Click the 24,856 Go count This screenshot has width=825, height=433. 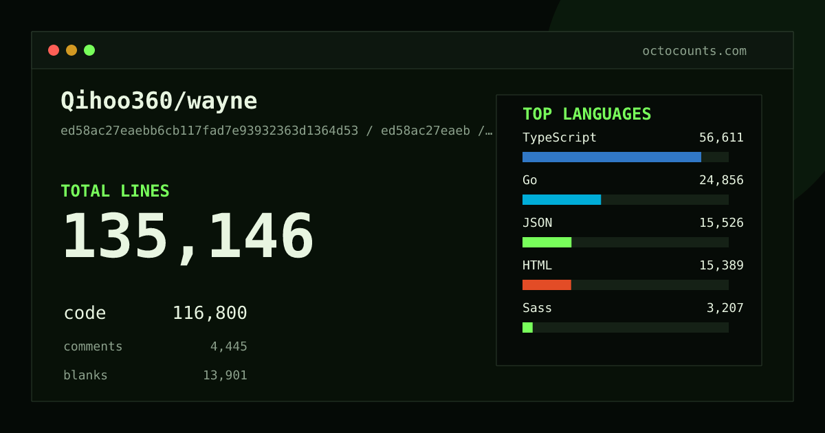[x=721, y=180]
